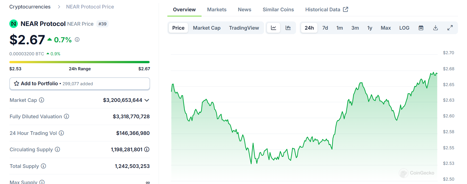Select the 7d time range
Screen dimensions: 467x184
[325, 28]
